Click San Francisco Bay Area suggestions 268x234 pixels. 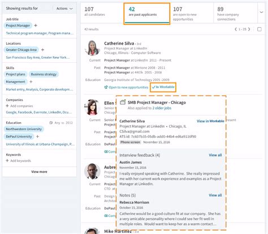[38, 58]
